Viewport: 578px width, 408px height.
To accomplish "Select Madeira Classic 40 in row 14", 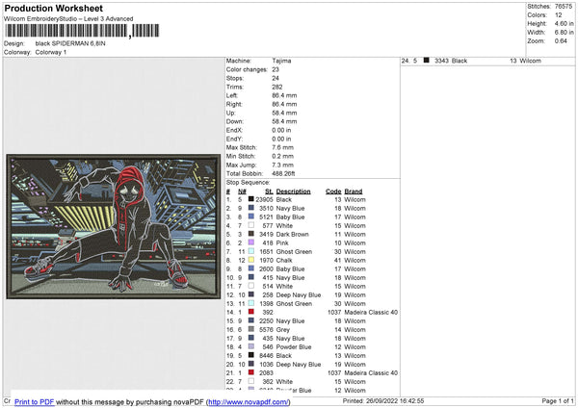I will [371, 313].
